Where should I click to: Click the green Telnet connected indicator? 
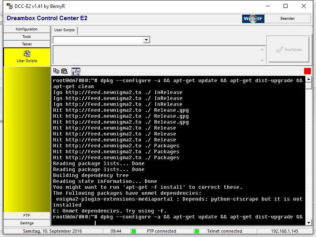point(197,231)
